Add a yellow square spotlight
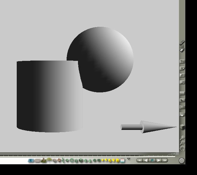Image resolution: width=197 pixels, height=175 pixels. (113, 160)
